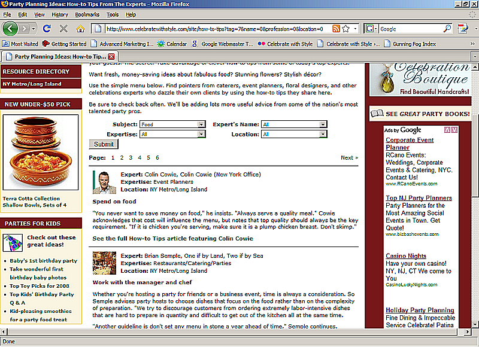
Task: Click Colin Cowie's expert photo
Action: pos(104,182)
